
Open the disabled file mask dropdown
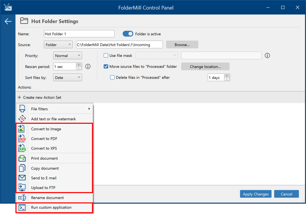click(x=157, y=55)
